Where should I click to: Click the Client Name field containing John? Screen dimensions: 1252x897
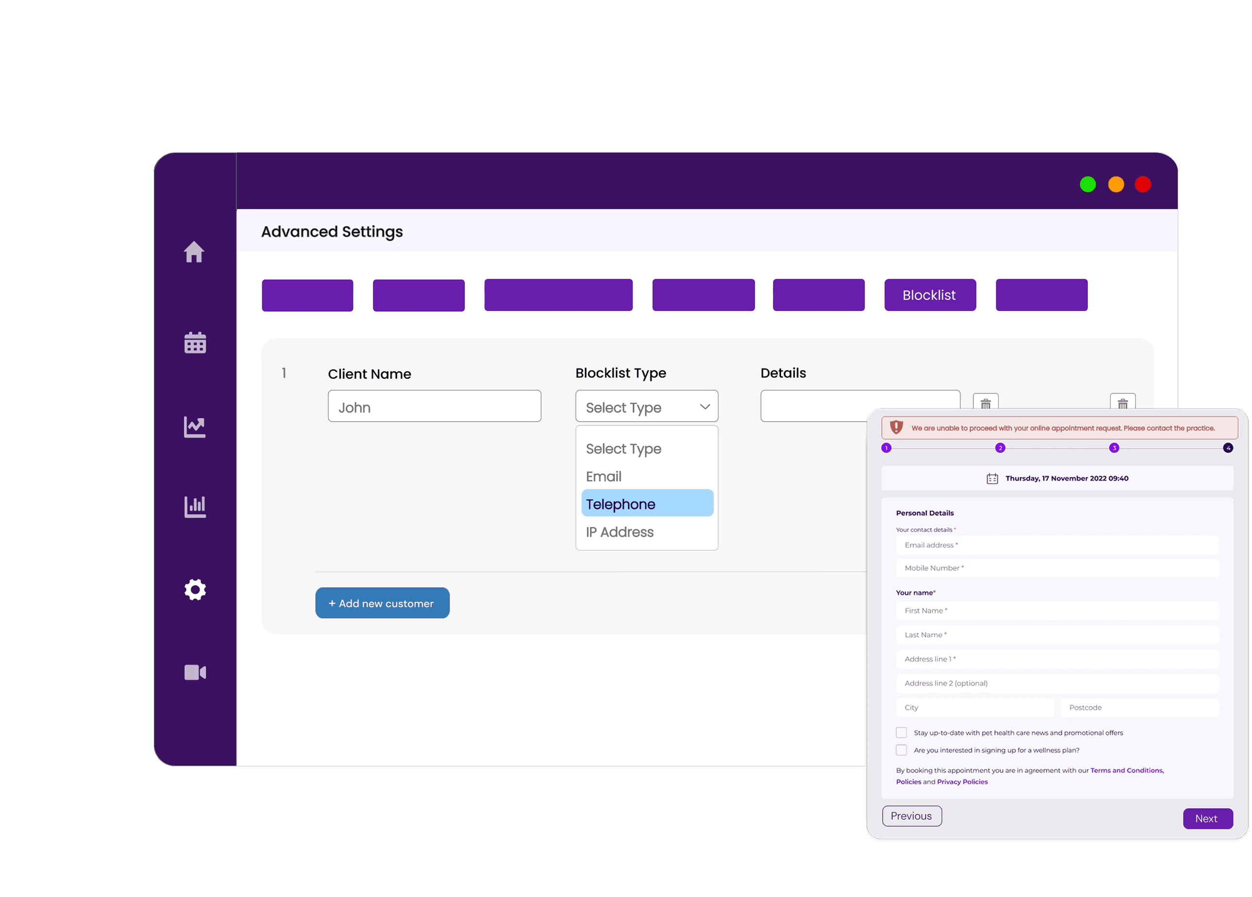tap(434, 407)
